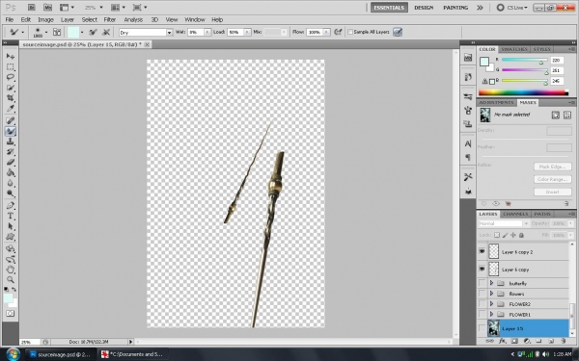
Task: Select the Lasso tool
Action: (x=11, y=77)
